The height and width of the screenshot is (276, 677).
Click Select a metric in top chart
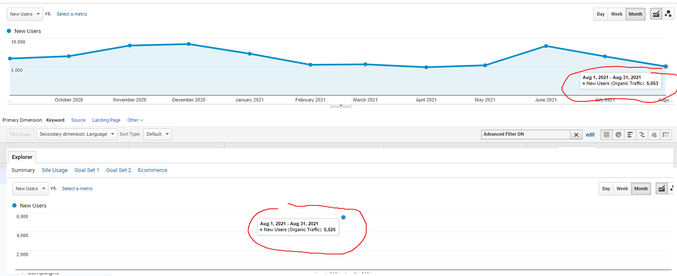pyautogui.click(x=72, y=14)
